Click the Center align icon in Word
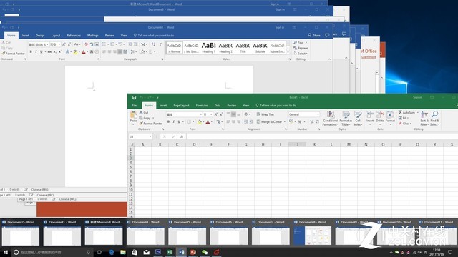 tap(109, 52)
